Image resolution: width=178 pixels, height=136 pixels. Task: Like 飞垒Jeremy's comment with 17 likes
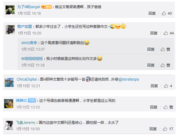pyautogui.click(x=165, y=129)
